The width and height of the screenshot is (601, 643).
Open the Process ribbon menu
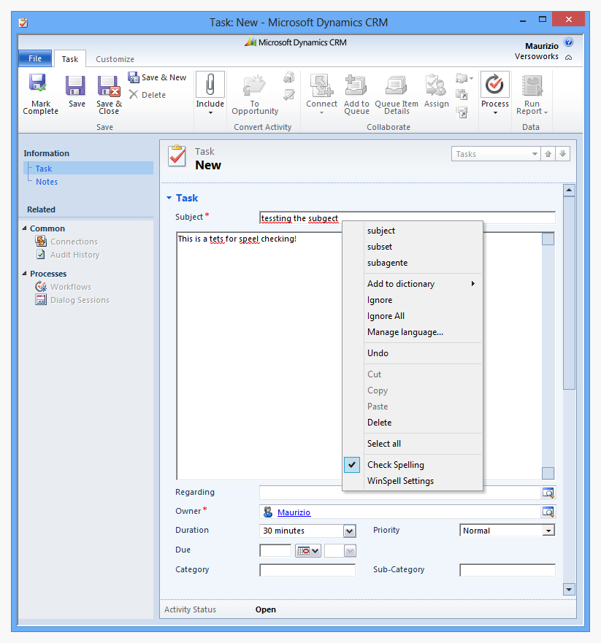495,93
